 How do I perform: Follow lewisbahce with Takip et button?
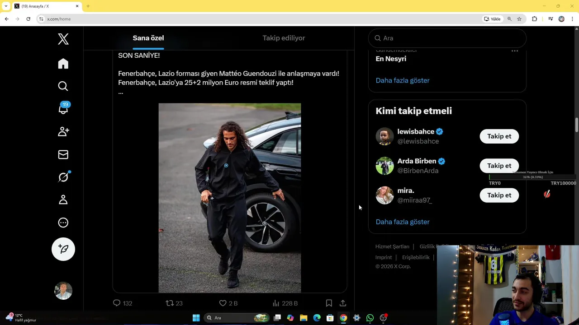(499, 136)
